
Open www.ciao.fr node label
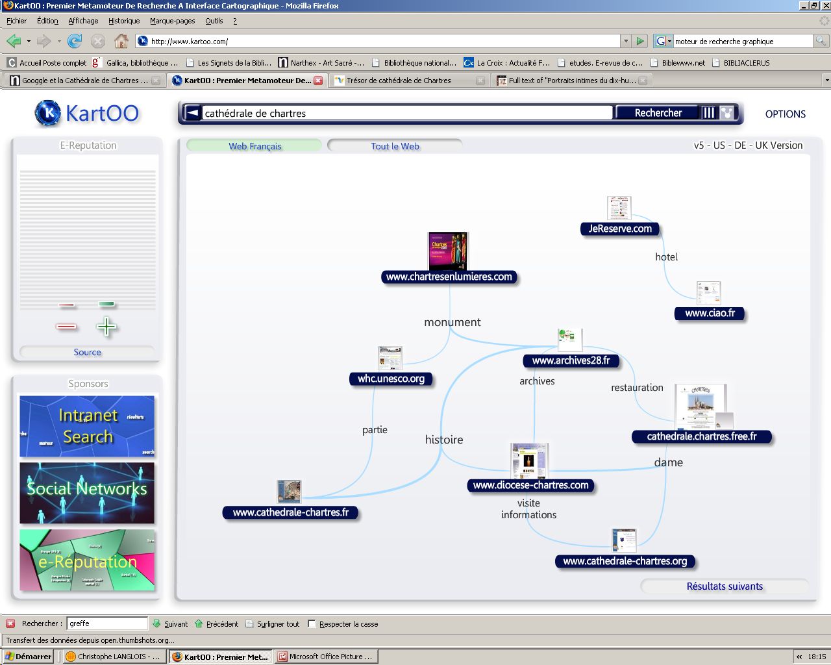pyautogui.click(x=710, y=313)
